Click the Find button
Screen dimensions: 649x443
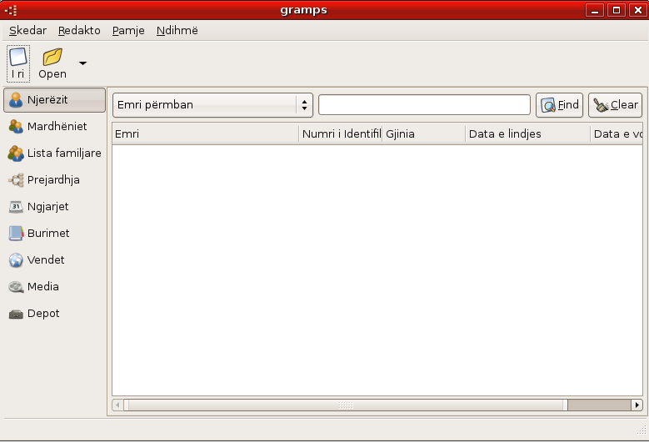559,105
